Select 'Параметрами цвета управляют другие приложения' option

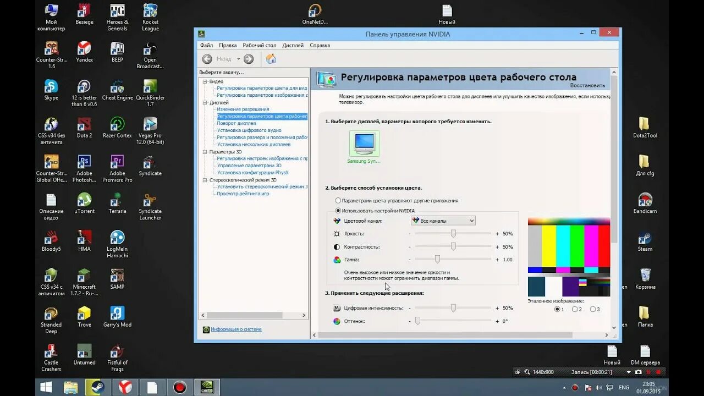[x=338, y=201]
